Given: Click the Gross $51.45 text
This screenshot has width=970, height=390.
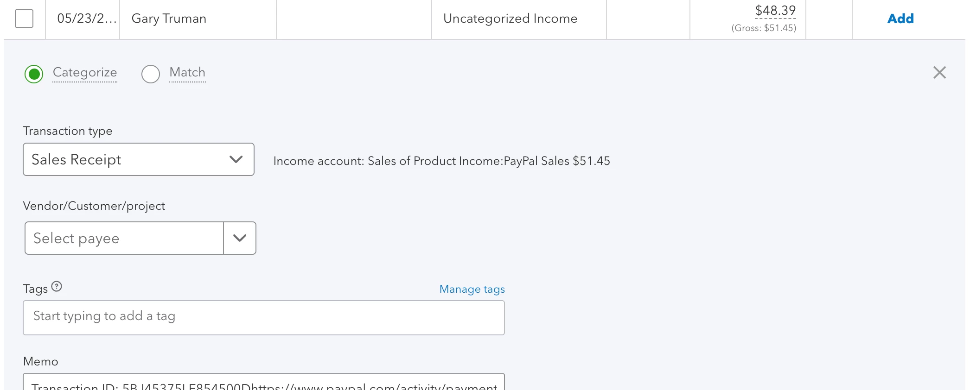Looking at the screenshot, I should coord(764,28).
